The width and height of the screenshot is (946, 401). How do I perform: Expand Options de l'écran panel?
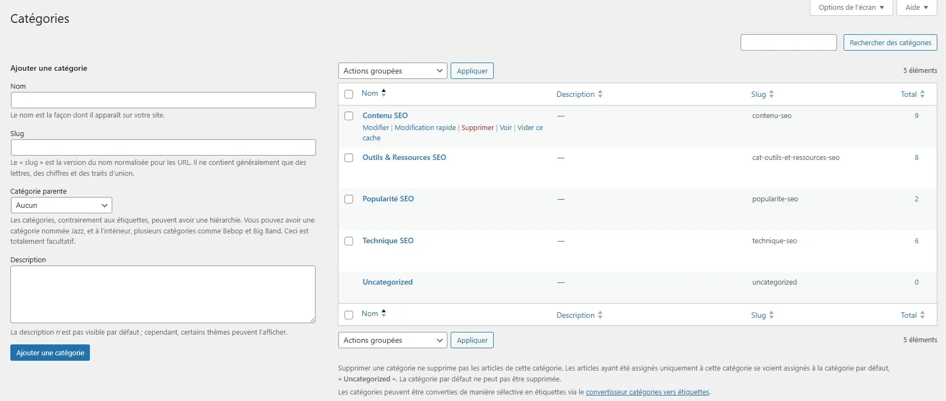point(851,8)
